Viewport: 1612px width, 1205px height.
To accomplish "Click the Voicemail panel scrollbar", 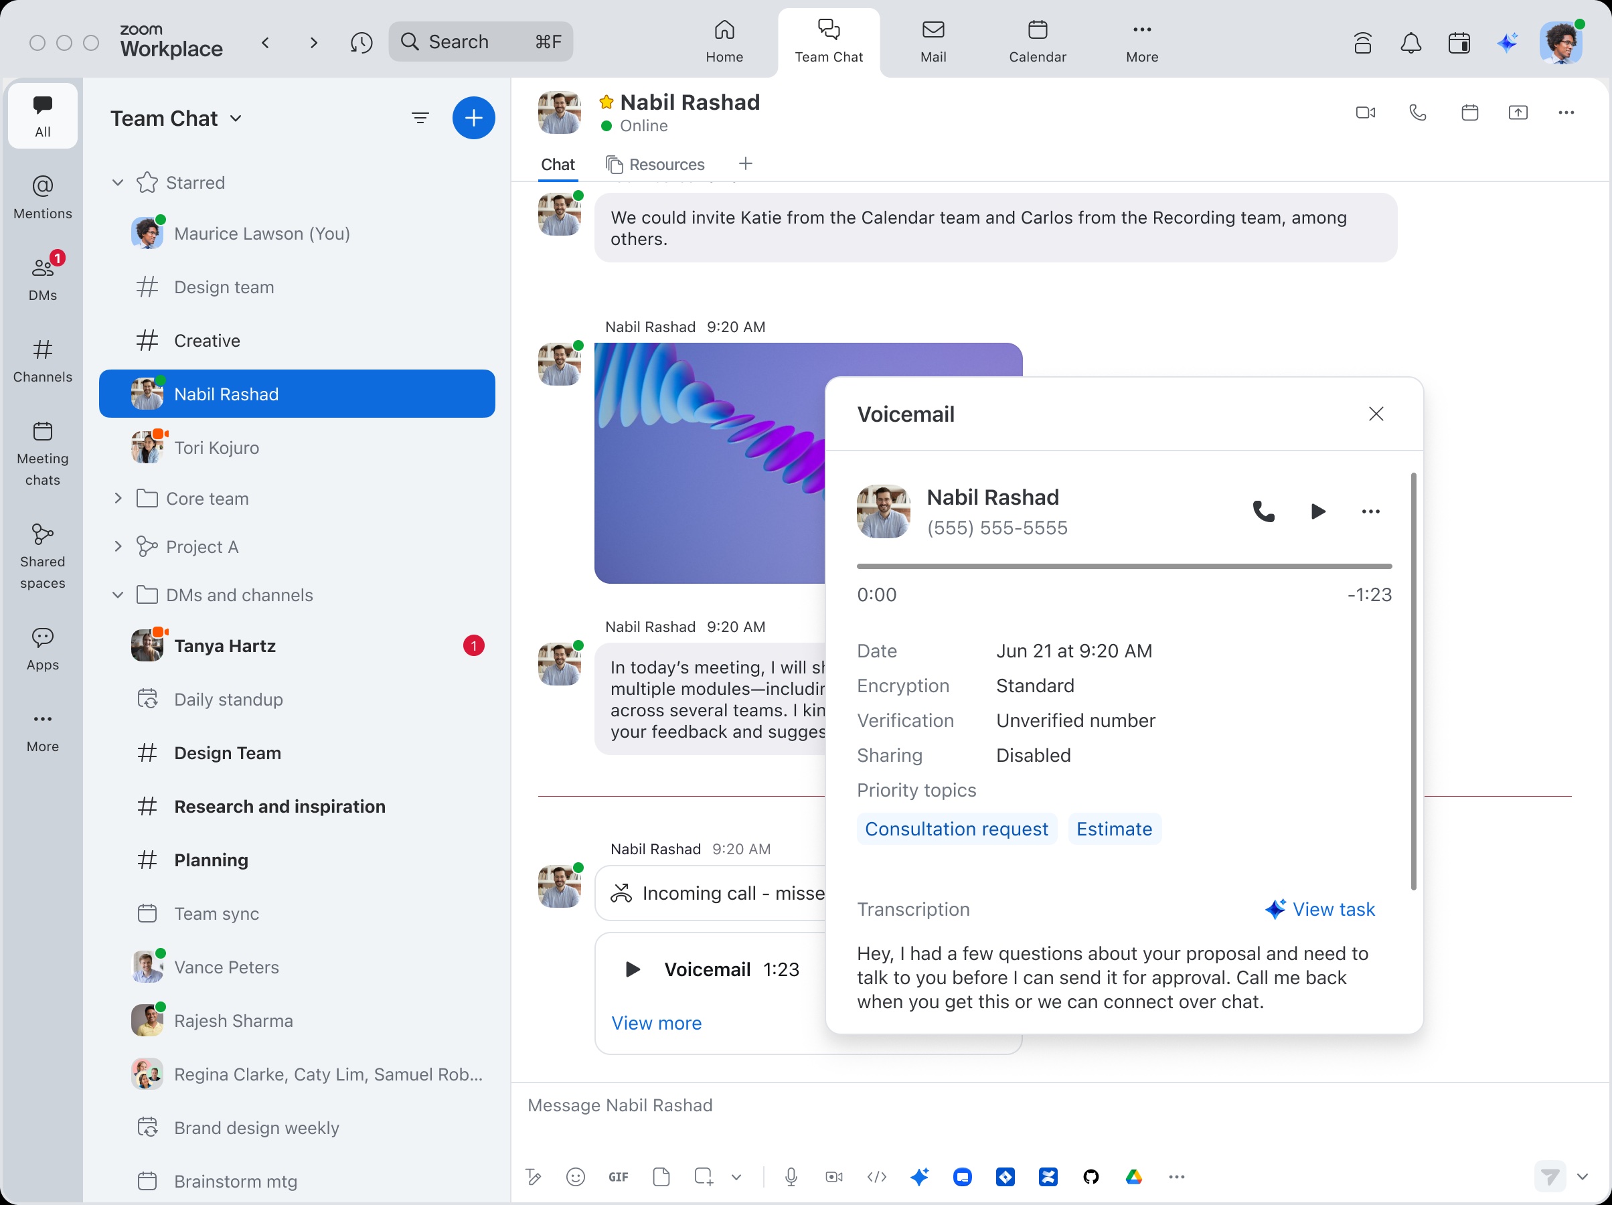I will [1413, 681].
